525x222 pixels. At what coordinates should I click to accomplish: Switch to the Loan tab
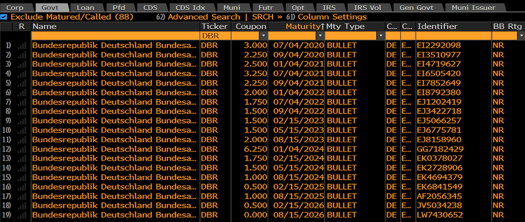tap(85, 8)
